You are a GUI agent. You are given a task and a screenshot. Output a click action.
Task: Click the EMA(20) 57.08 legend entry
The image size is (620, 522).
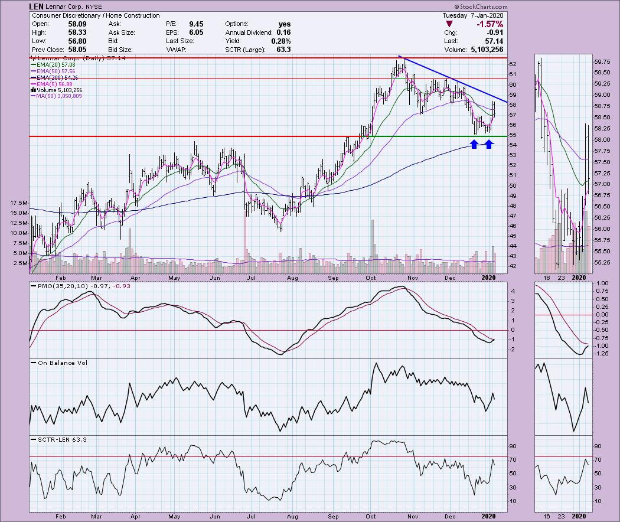click(53, 65)
